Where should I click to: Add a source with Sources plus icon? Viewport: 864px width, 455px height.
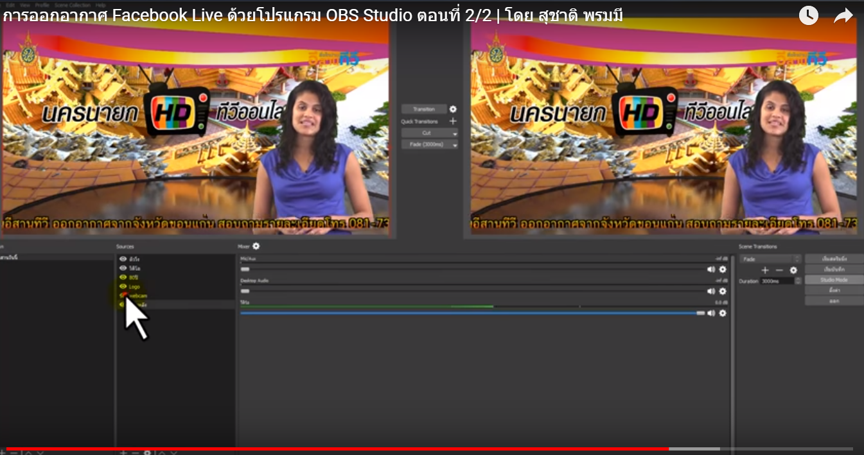(124, 452)
